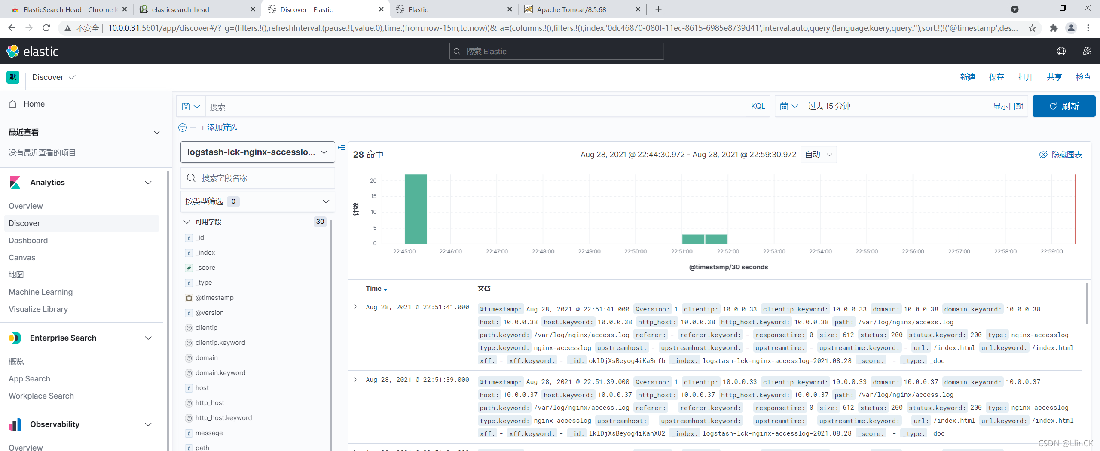Expand the 22:51:41.000 document row

point(355,307)
